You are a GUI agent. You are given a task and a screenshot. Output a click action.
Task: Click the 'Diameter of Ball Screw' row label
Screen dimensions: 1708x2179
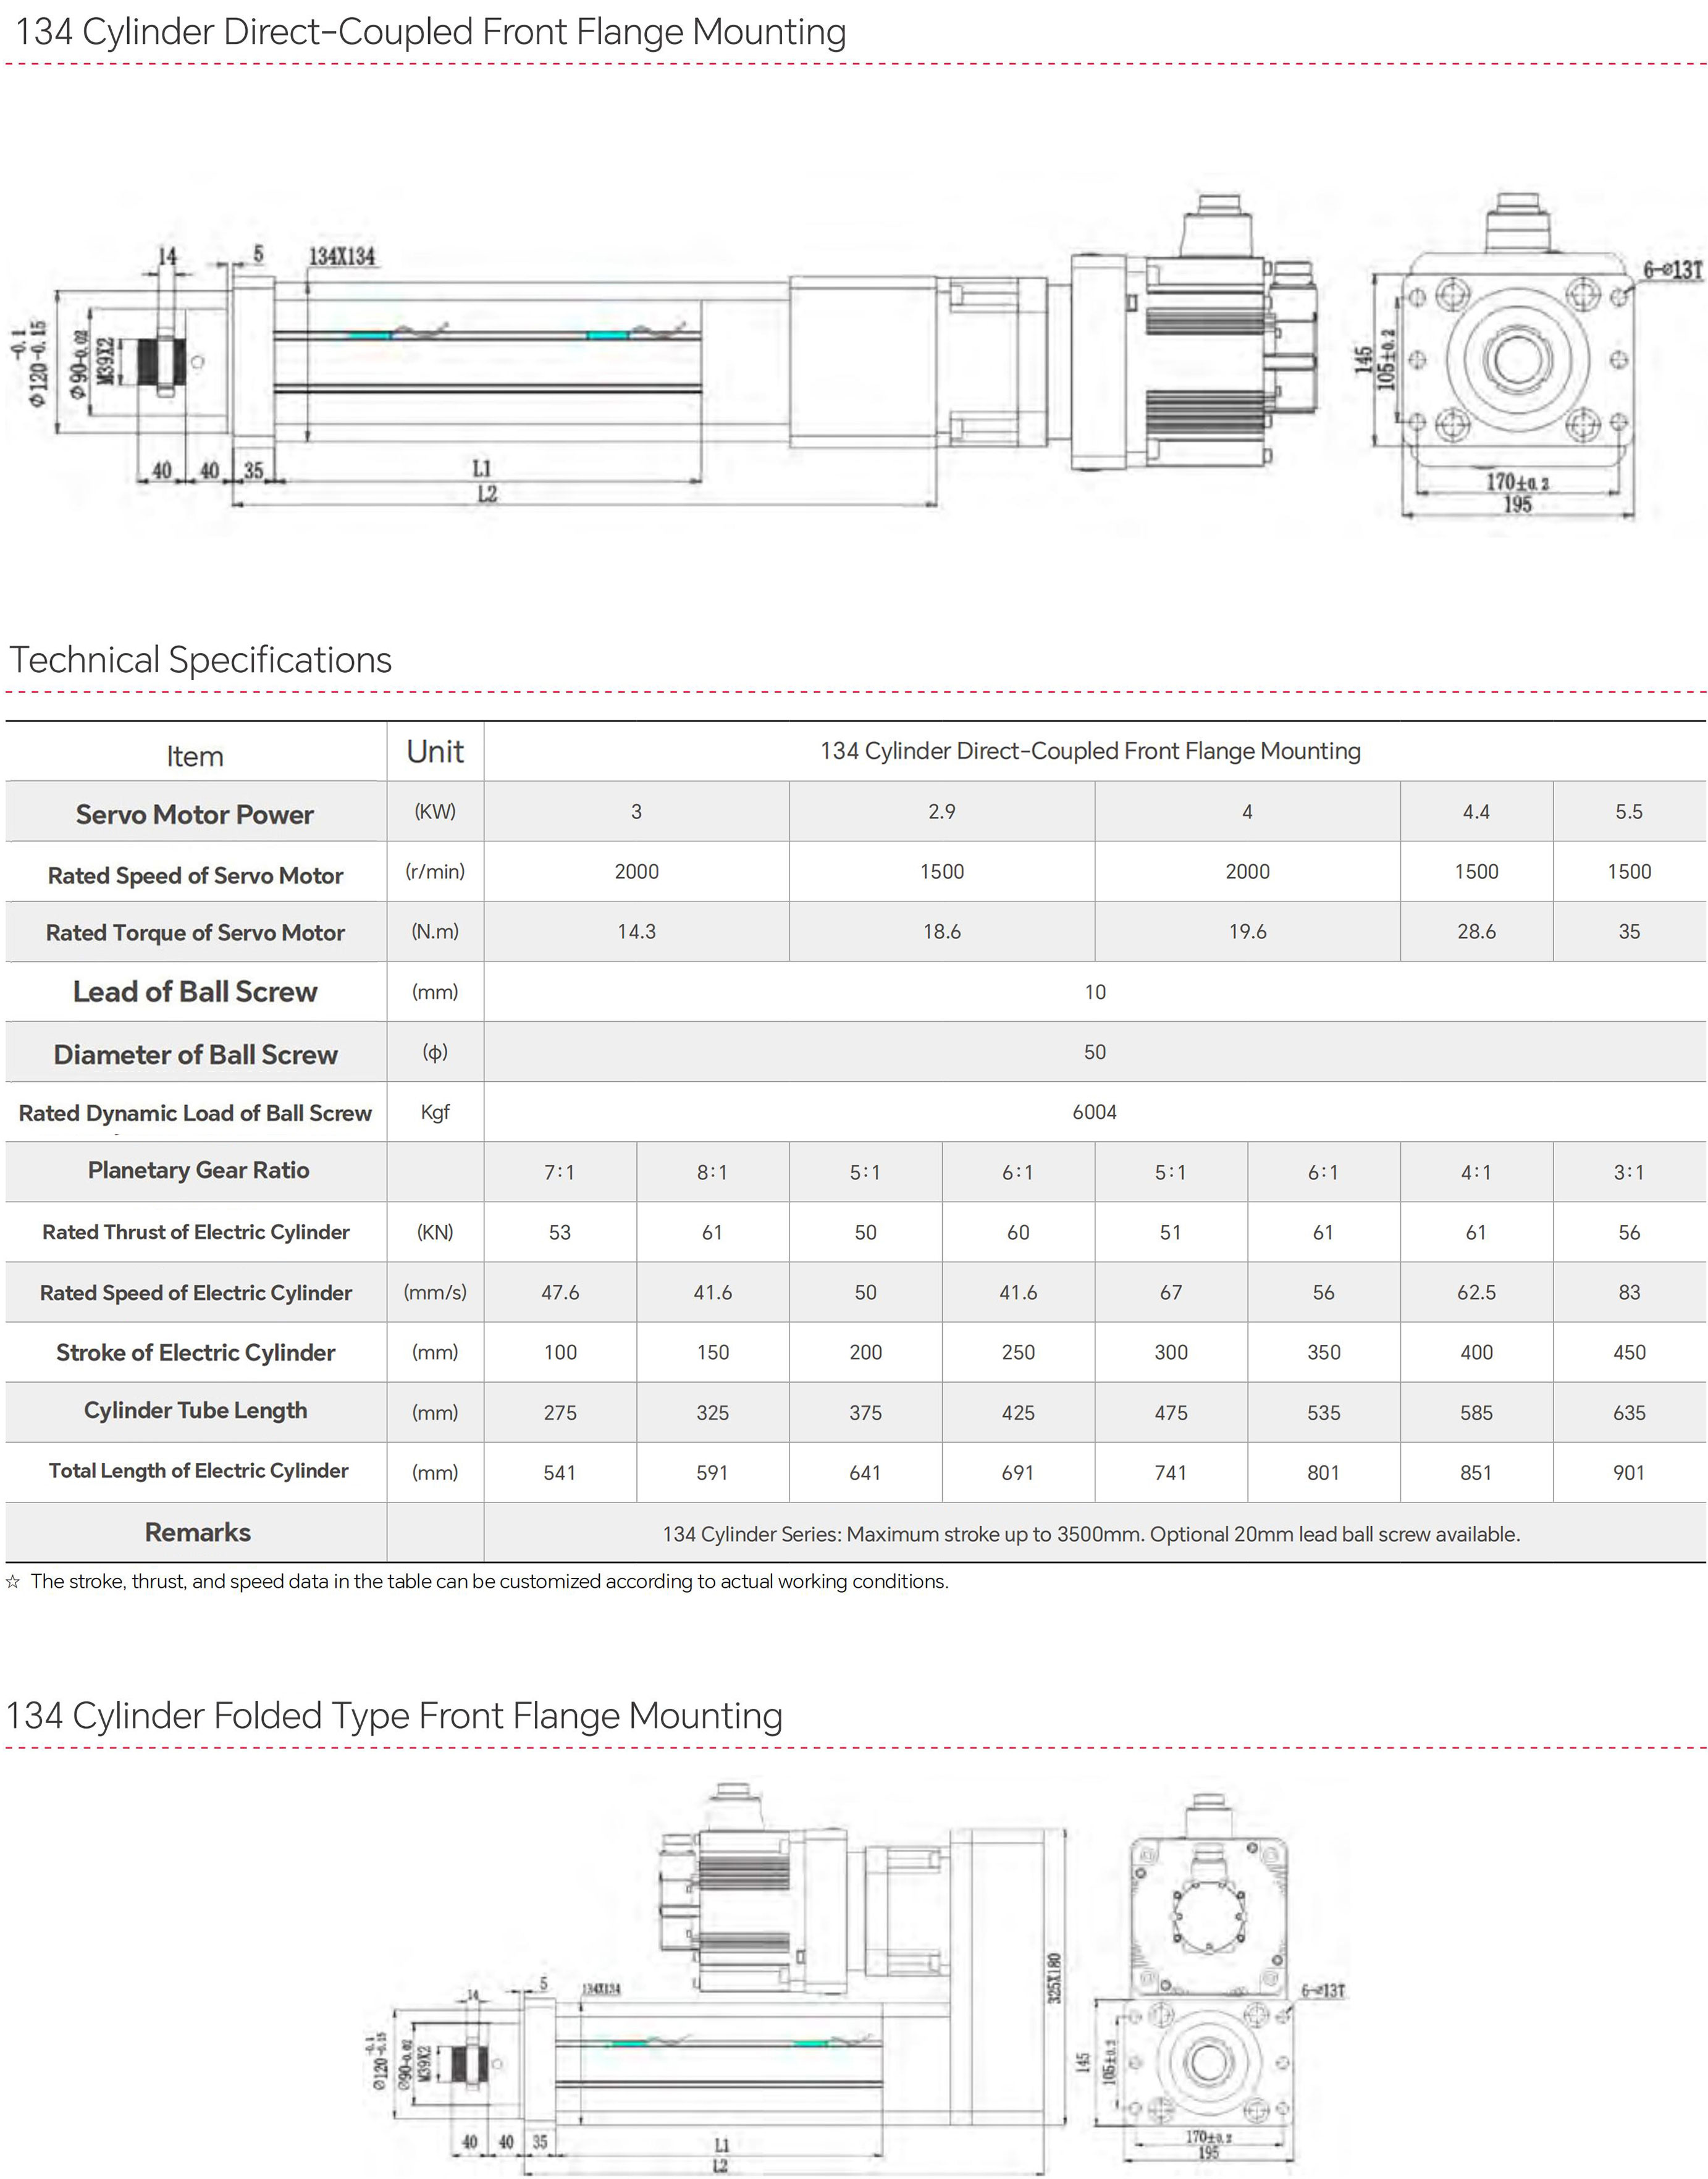tap(195, 1055)
